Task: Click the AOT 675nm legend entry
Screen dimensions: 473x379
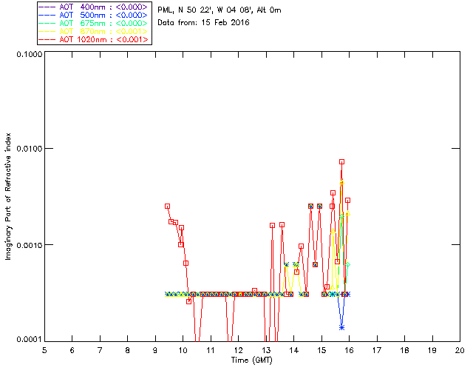Action: [94, 23]
